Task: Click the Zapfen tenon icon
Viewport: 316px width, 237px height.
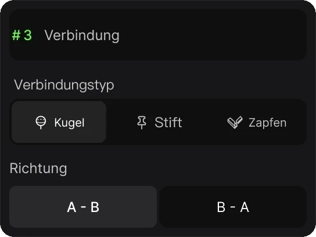Action: click(x=235, y=123)
